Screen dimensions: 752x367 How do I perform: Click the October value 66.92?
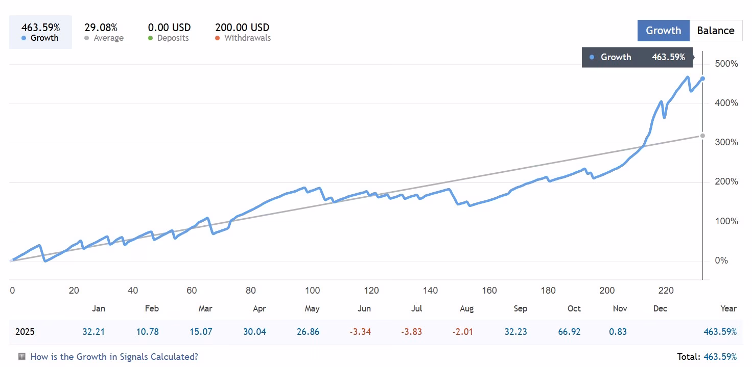tap(570, 332)
